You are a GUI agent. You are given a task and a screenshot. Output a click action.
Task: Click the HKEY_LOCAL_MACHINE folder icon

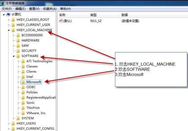(13, 30)
